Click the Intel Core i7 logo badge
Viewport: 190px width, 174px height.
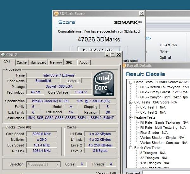tap(104, 84)
